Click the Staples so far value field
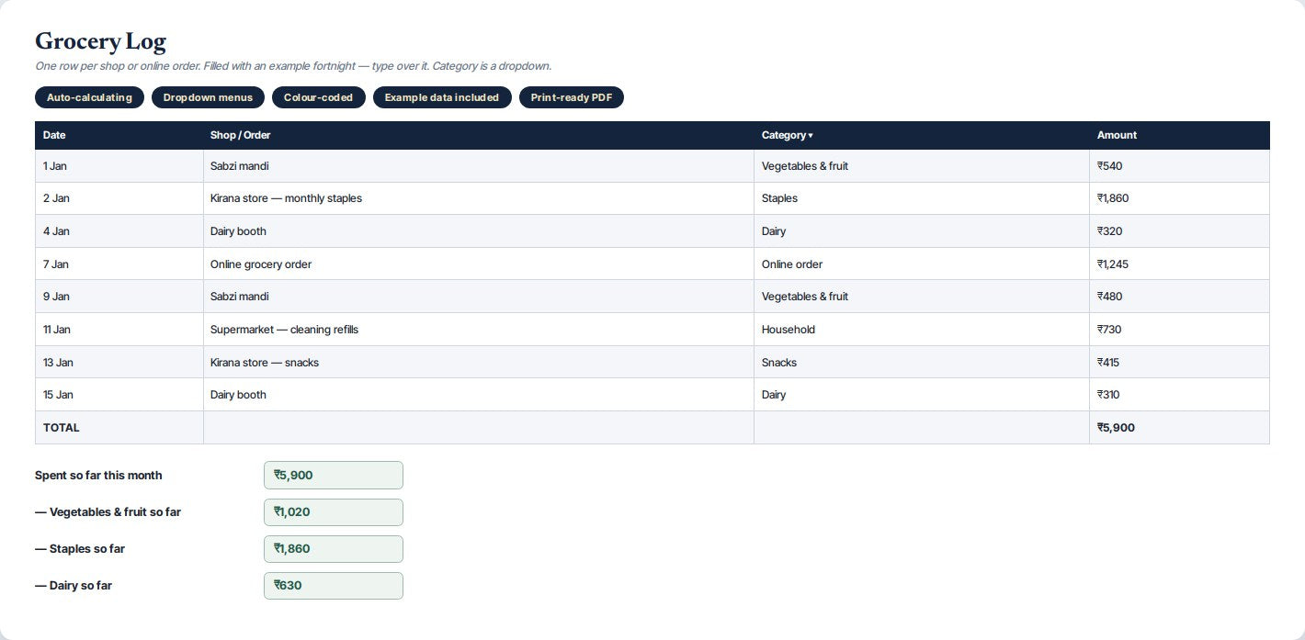 tap(334, 549)
